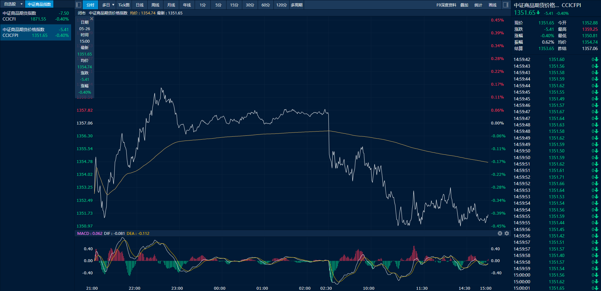Click the 叠加 overlay button

pos(464,5)
